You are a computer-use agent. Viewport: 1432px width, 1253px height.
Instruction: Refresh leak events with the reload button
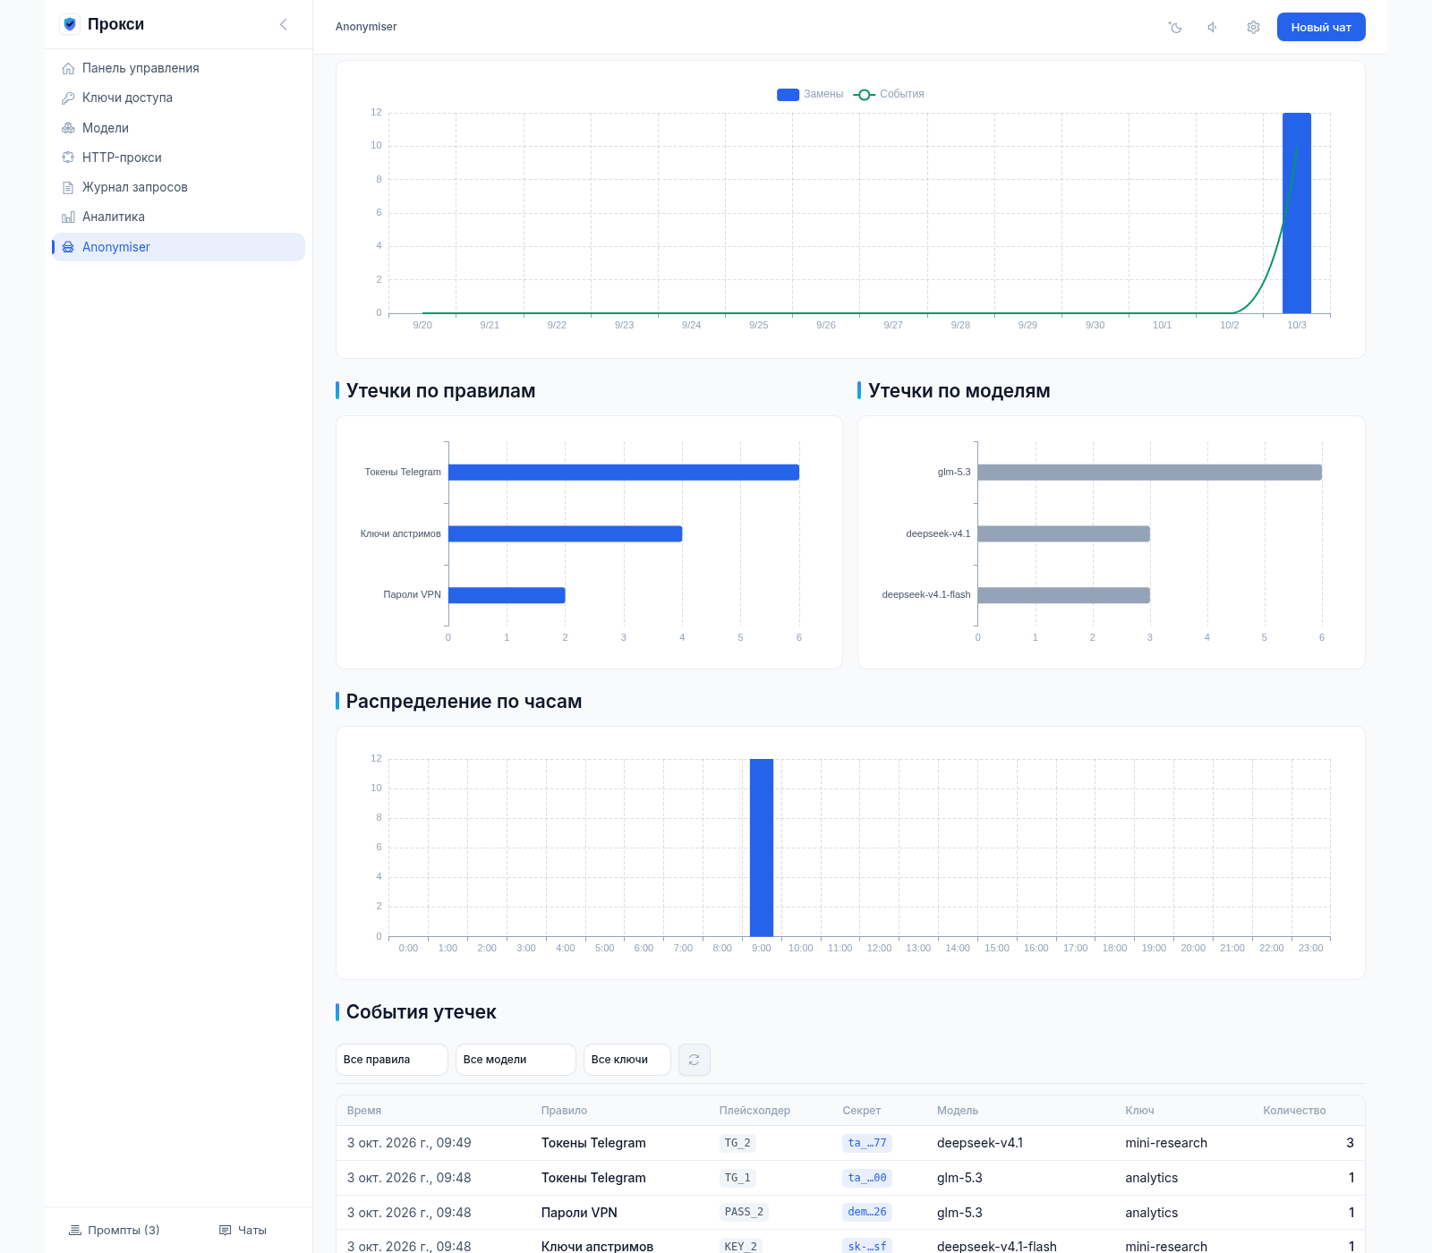pyautogui.click(x=695, y=1060)
